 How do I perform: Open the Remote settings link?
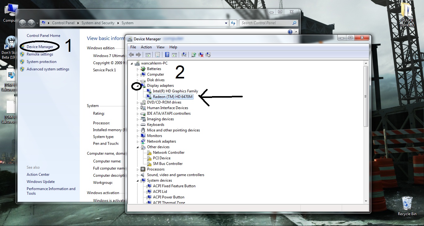(x=40, y=54)
